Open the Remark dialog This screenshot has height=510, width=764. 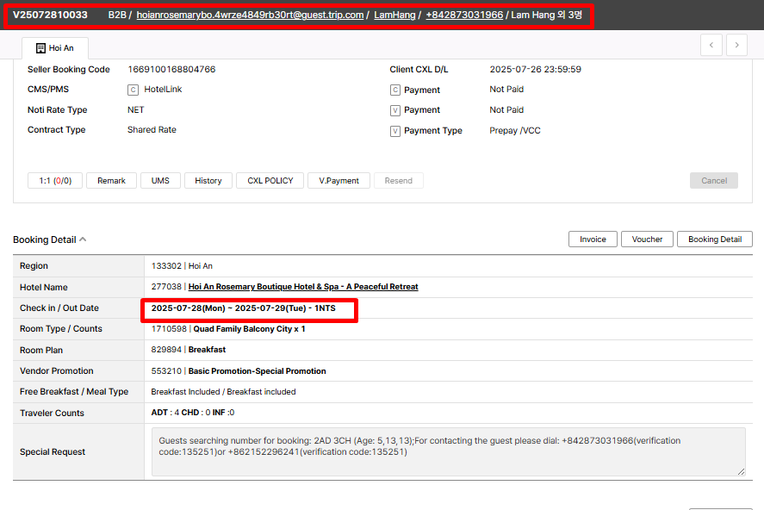111,181
